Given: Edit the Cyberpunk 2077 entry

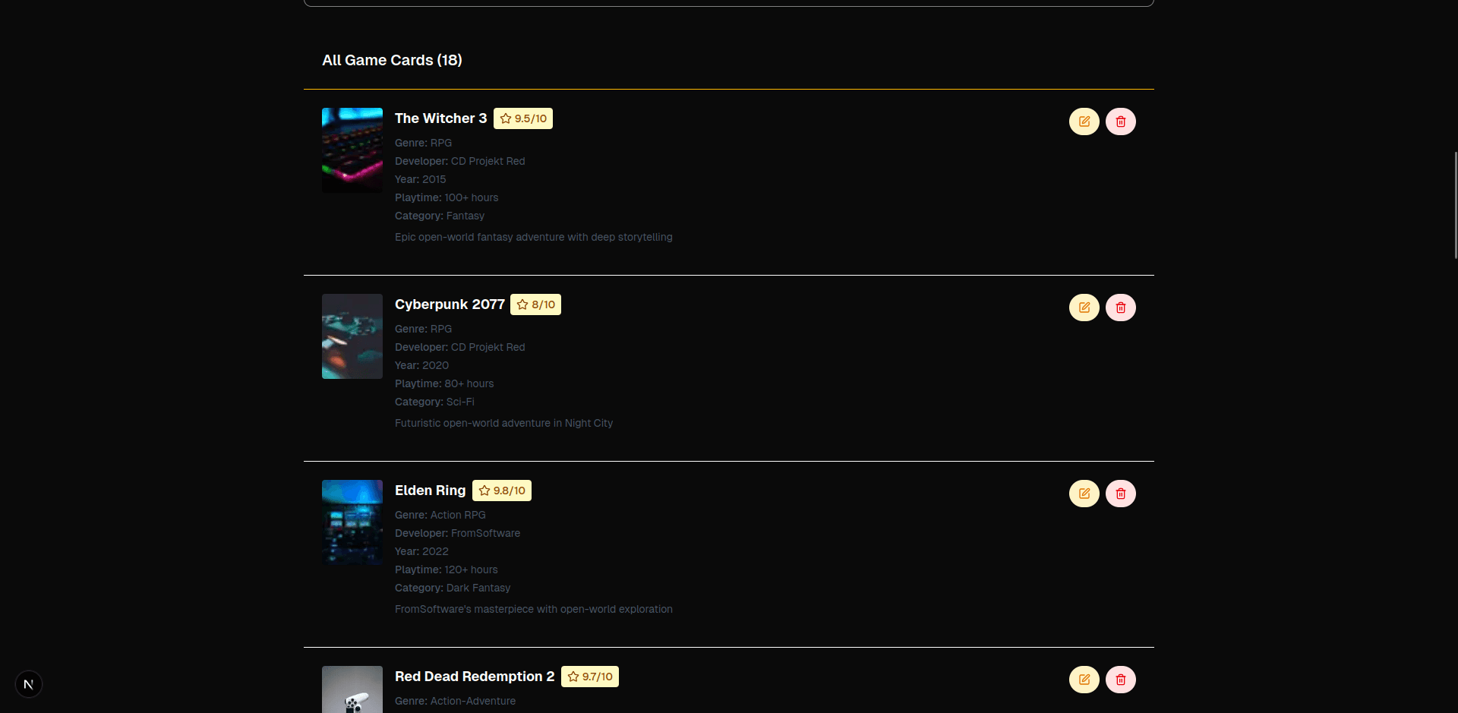Looking at the screenshot, I should [1084, 308].
